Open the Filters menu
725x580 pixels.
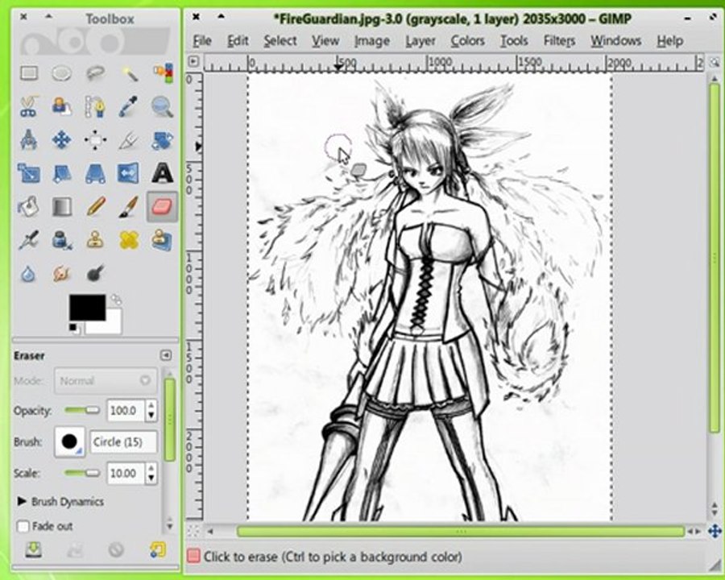[560, 41]
